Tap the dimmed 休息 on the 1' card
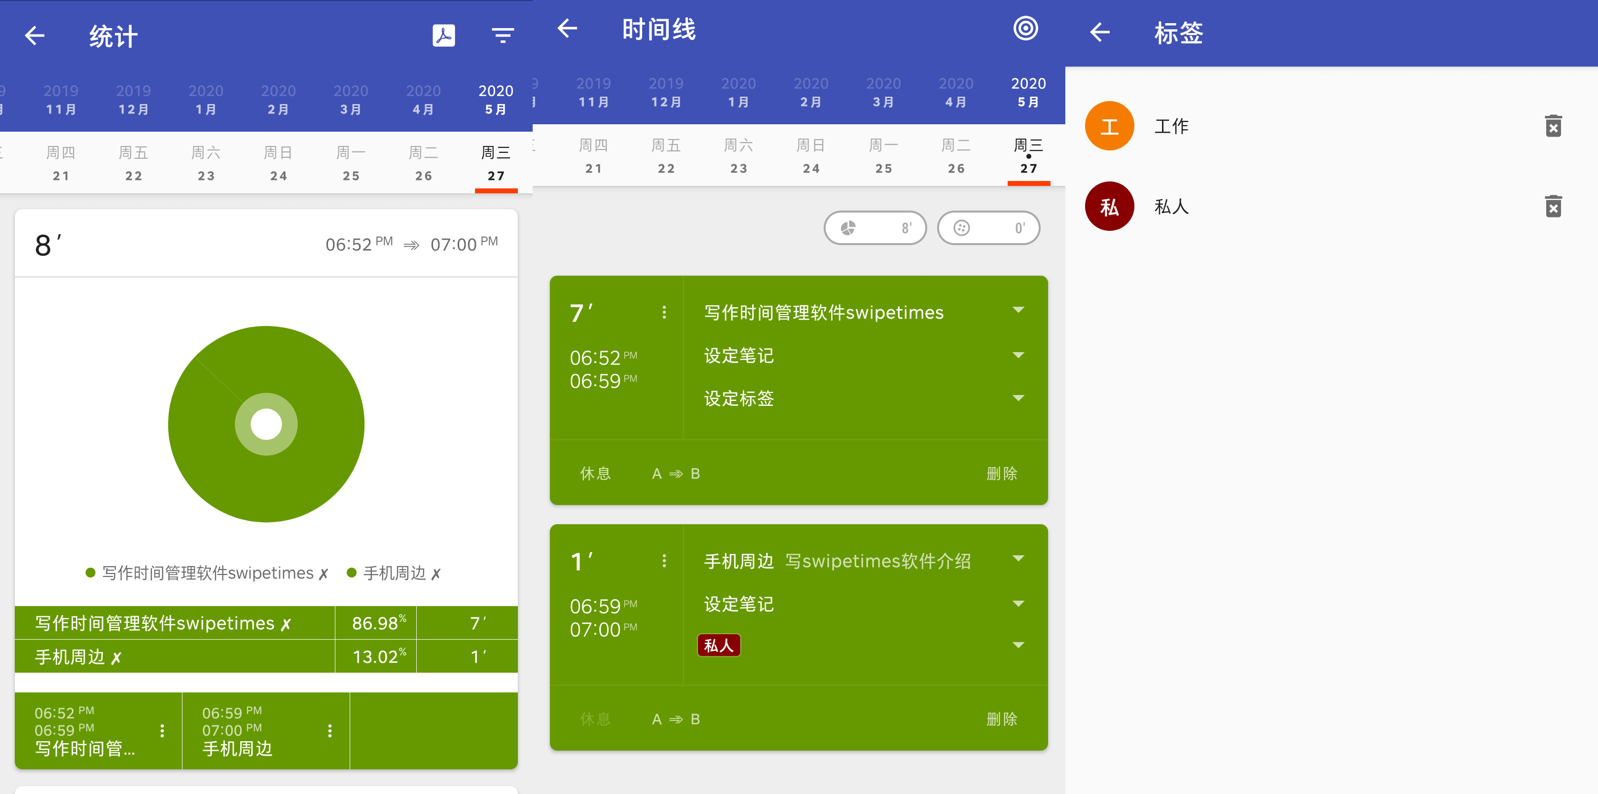This screenshot has height=794, width=1598. click(x=595, y=719)
